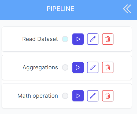Run the Read Dataset step
137x114 pixels.
tap(78, 39)
